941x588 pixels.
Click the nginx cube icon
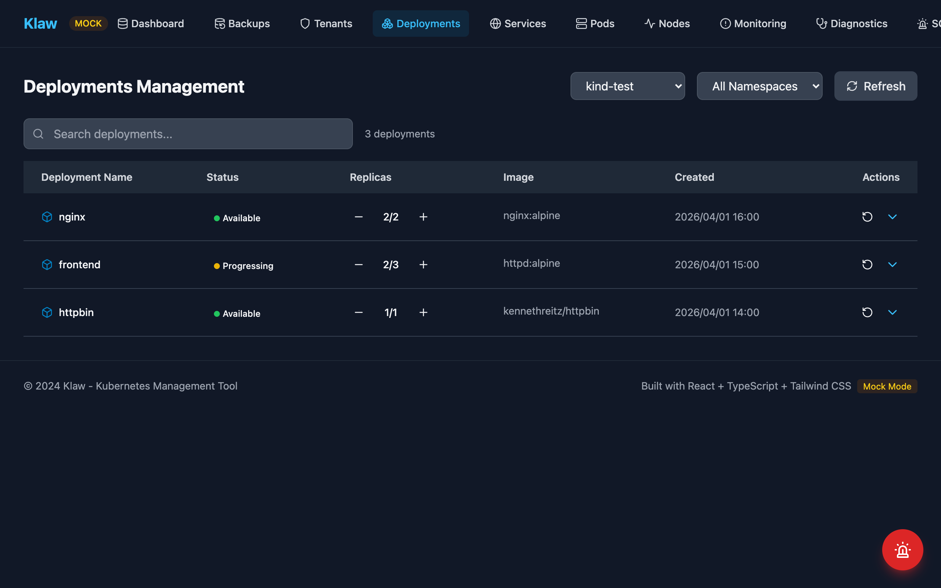(x=47, y=216)
